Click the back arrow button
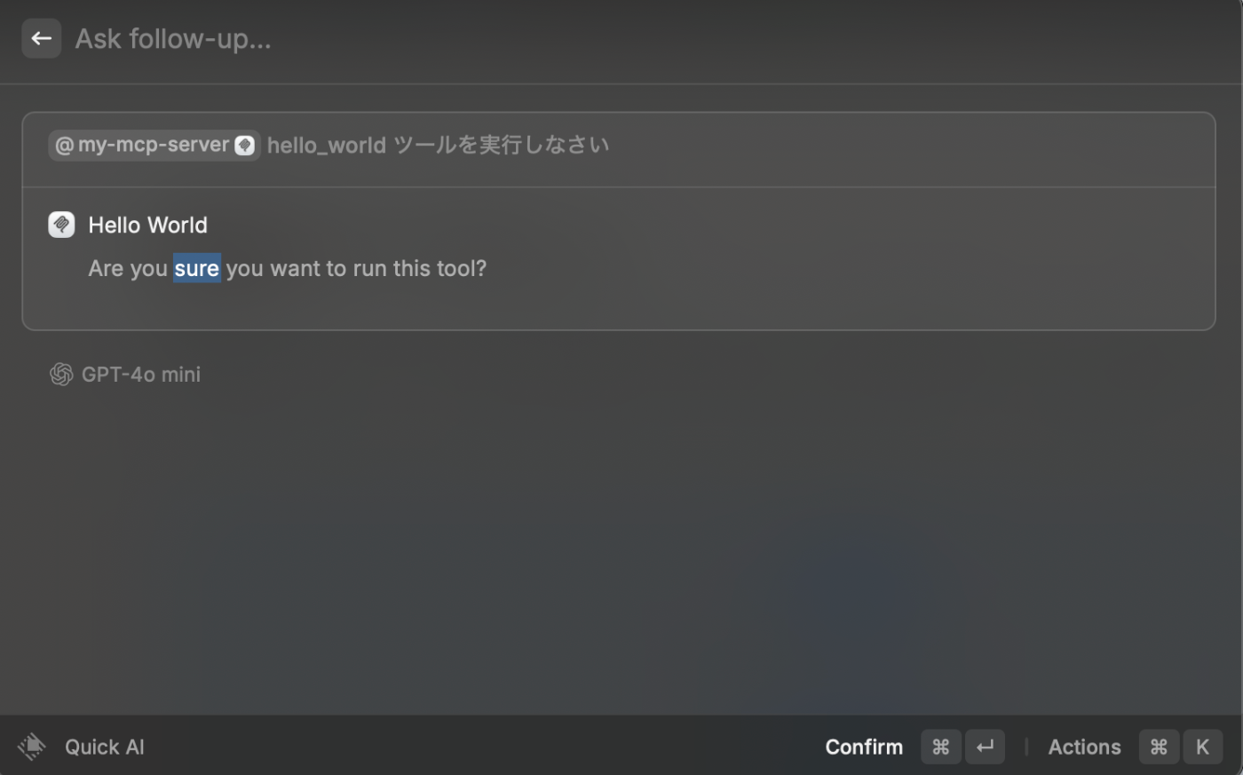1243x775 pixels. [41, 38]
